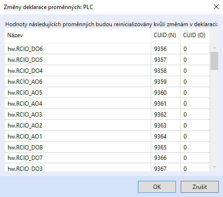Select the hw.RCIO_AO2 row
The width and height of the screenshot is (223, 197).
(107, 125)
